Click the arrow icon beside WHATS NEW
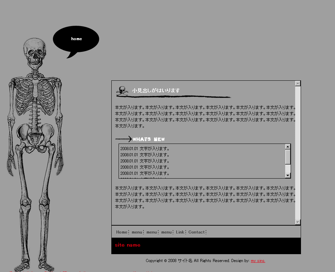Image resolution: width=335 pixels, height=272 pixels. [123, 139]
